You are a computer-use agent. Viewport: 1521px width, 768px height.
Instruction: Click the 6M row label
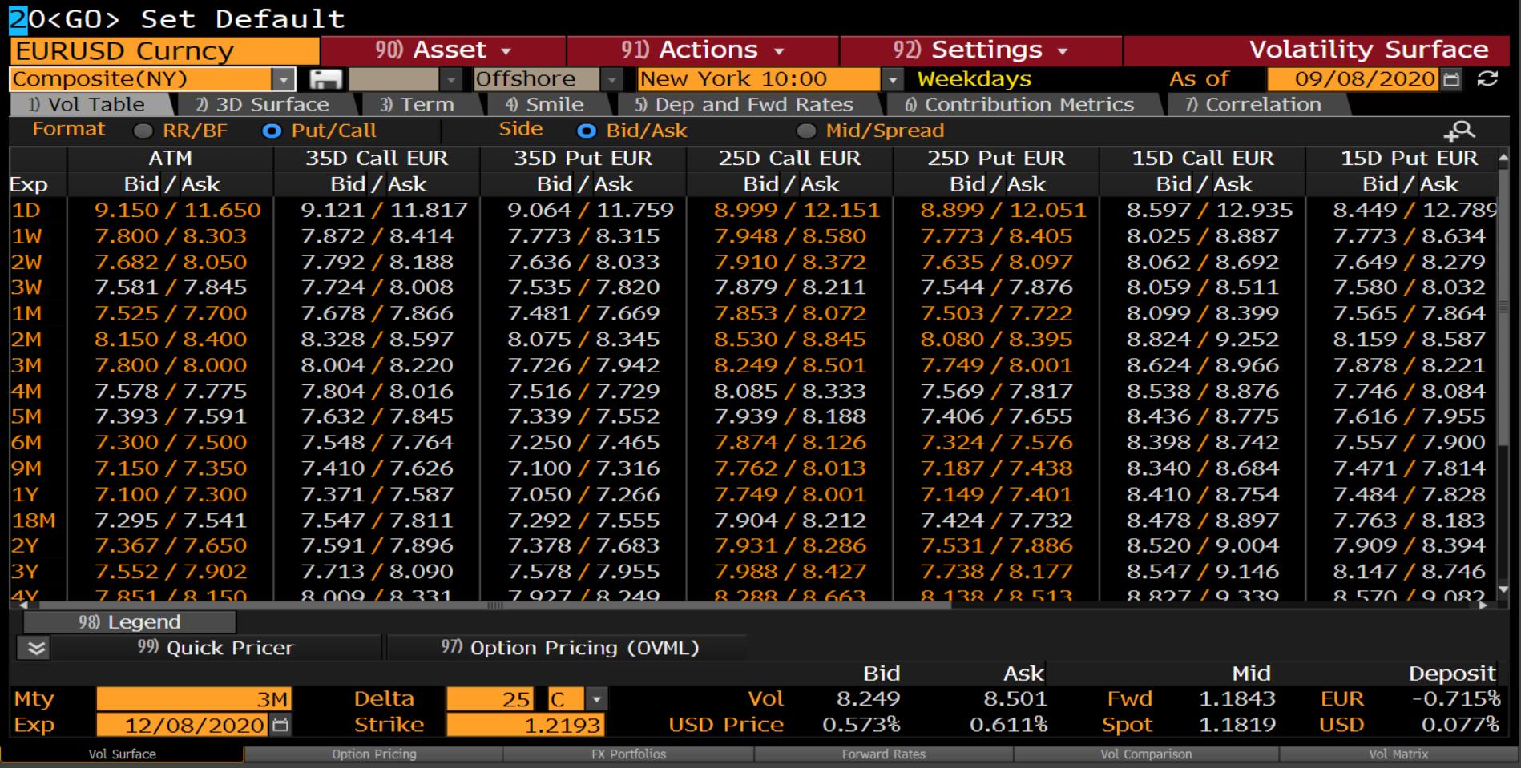tap(26, 443)
